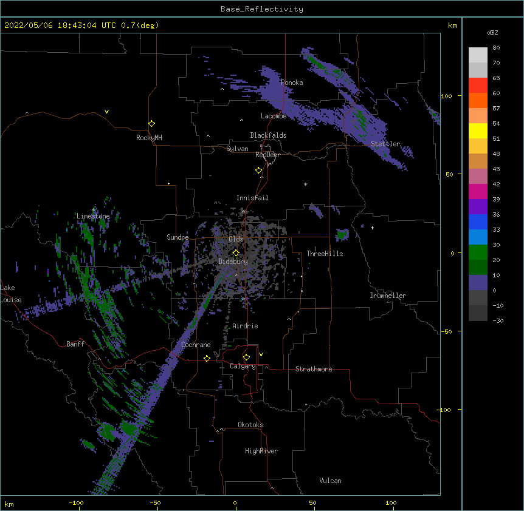524x511 pixels.
Task: Click the Lake Louise label at left edge
Action: point(11,294)
